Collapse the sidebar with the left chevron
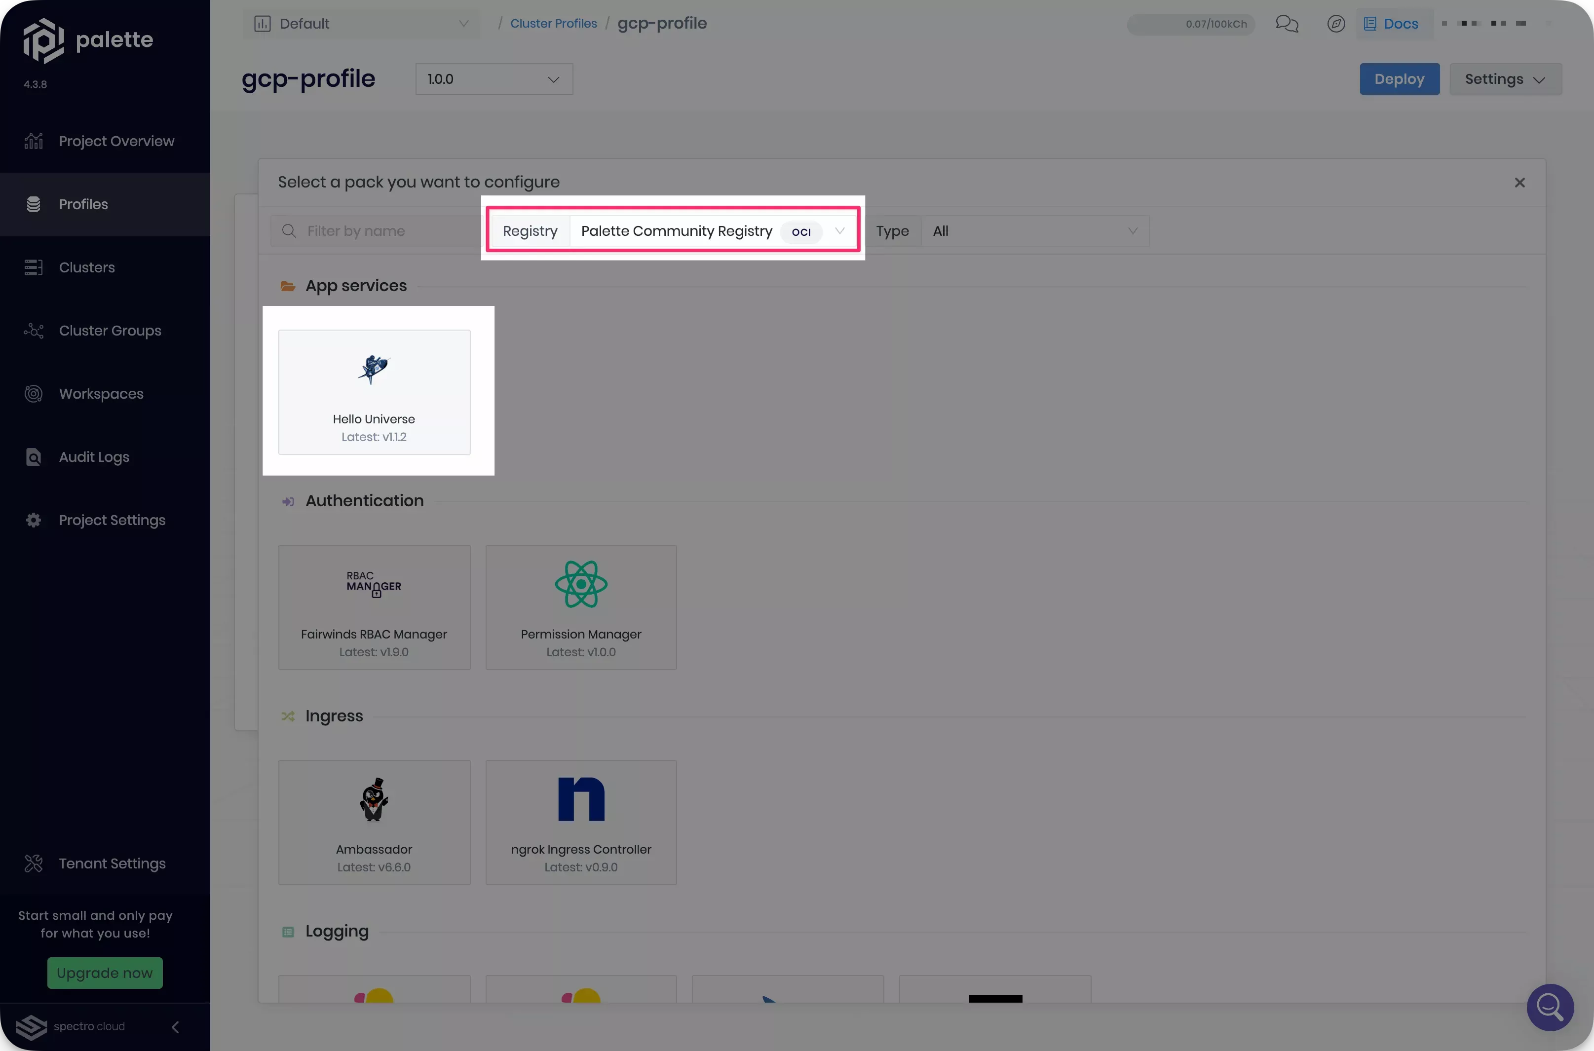1594x1051 pixels. pos(176,1027)
